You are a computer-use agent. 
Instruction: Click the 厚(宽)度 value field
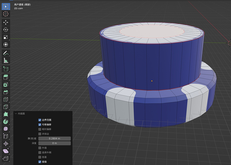pos(55,139)
